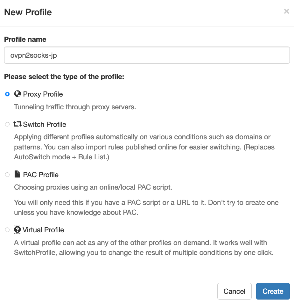Click the Cancel button
The width and height of the screenshot is (294, 304).
pos(234,291)
